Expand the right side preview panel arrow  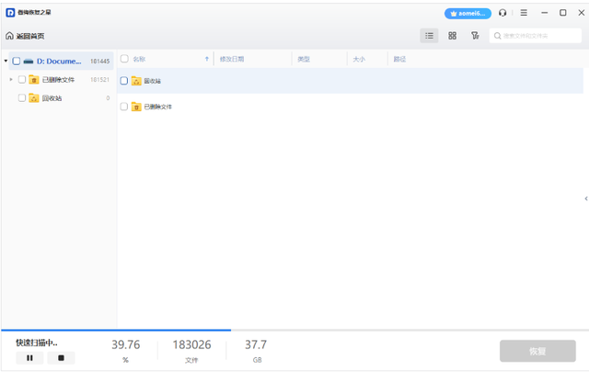point(585,198)
